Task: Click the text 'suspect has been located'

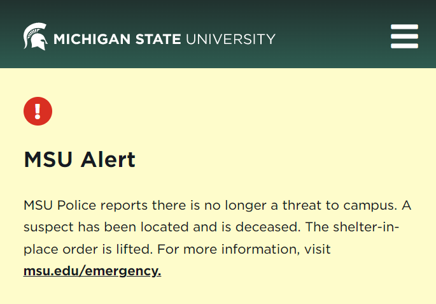Action: [106, 227]
